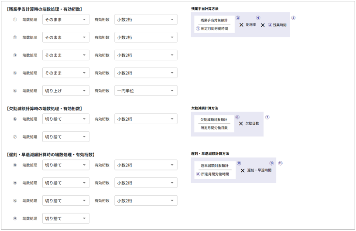Open the row ⑥ 端数処理 dropdown
The height and width of the screenshot is (231, 356).
point(66,119)
